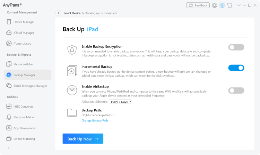Click the Select Device breadcrumb

click(x=72, y=13)
